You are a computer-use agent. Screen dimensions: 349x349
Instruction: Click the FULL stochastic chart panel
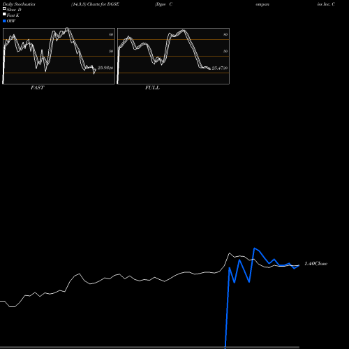click(173, 56)
